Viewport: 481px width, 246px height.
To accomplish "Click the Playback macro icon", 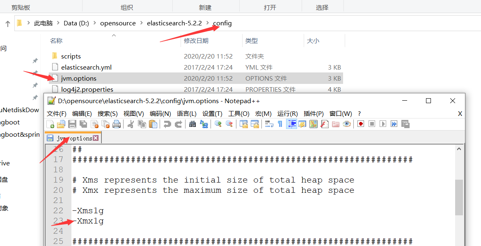I will 383,124.
